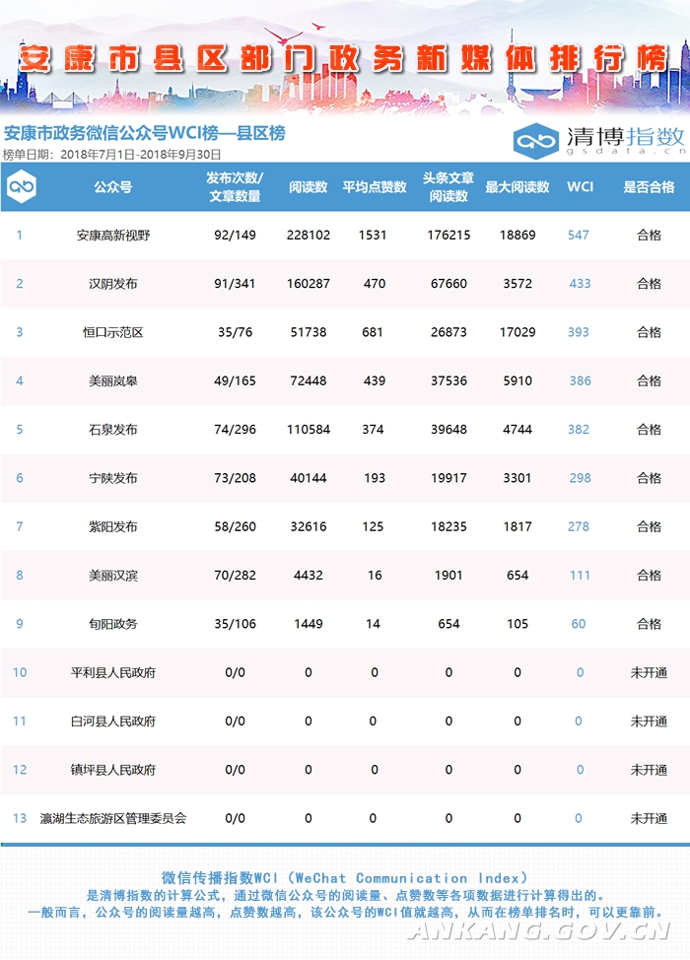Click the 阅读数 column header
The height and width of the screenshot is (960, 690).
tap(308, 187)
